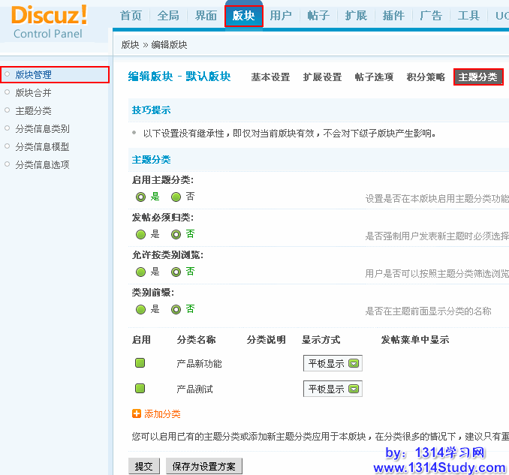
Task: Switch to the 积分策略 tab
Action: coord(426,77)
